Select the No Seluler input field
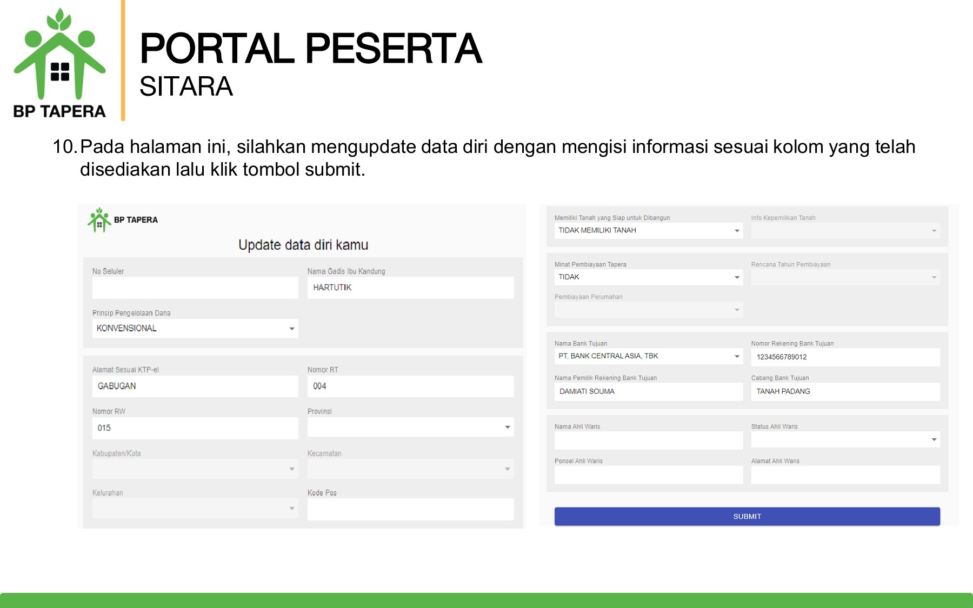973x608 pixels. (x=195, y=288)
